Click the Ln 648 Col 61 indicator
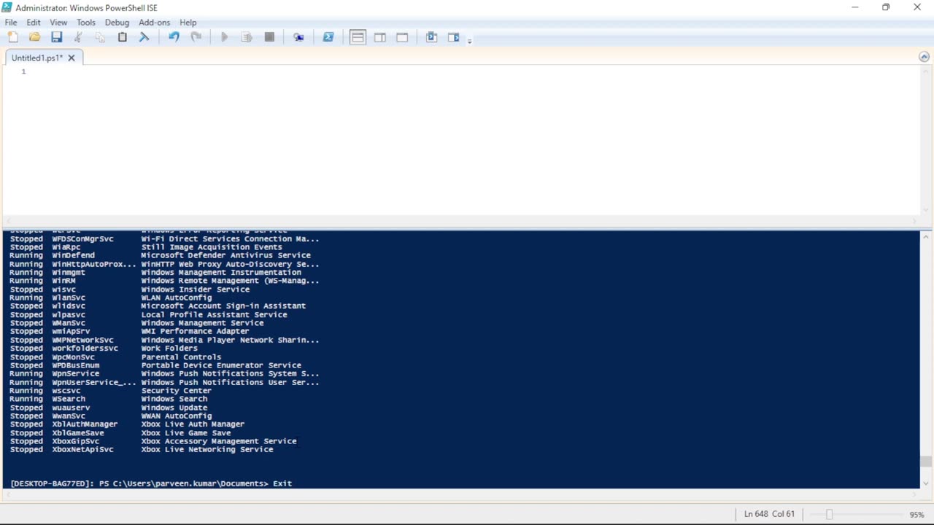Screen dimensions: 934x525 pyautogui.click(x=769, y=514)
